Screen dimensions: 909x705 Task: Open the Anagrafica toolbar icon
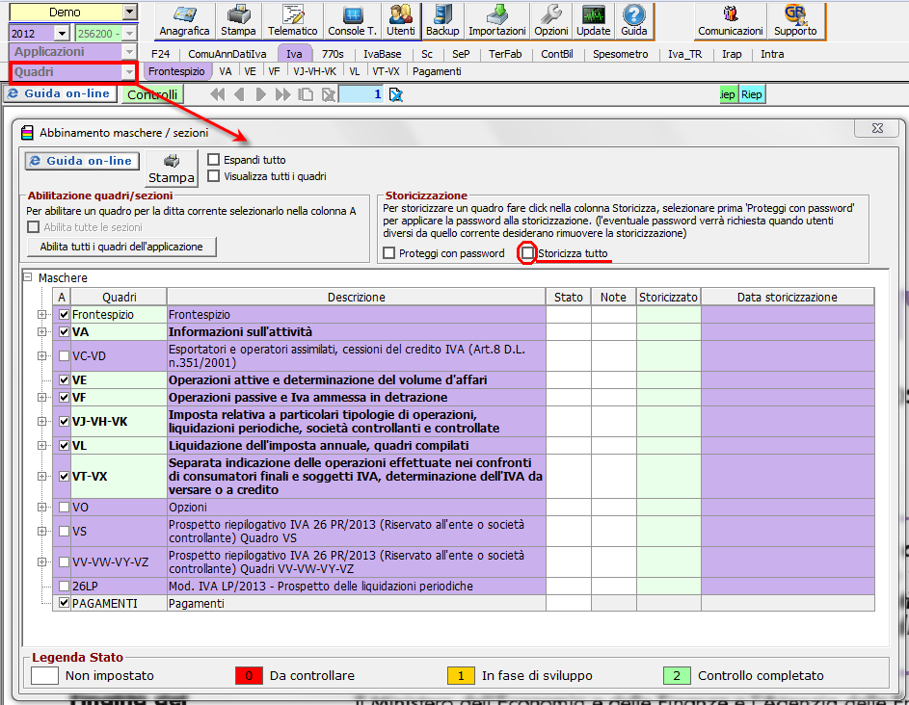point(184,20)
